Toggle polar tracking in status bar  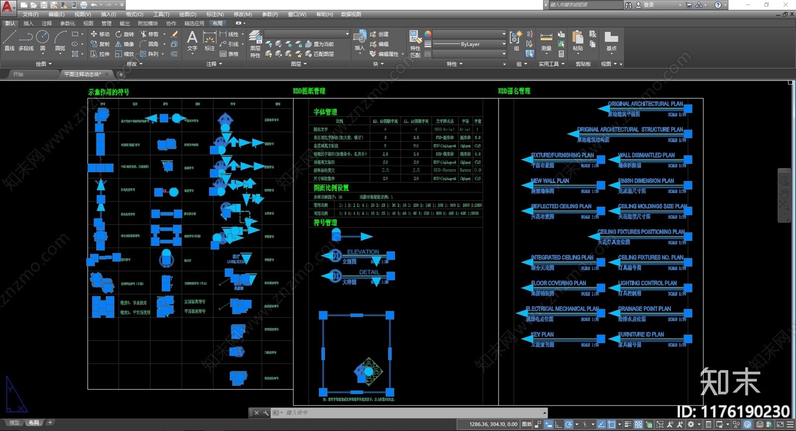[x=569, y=425]
